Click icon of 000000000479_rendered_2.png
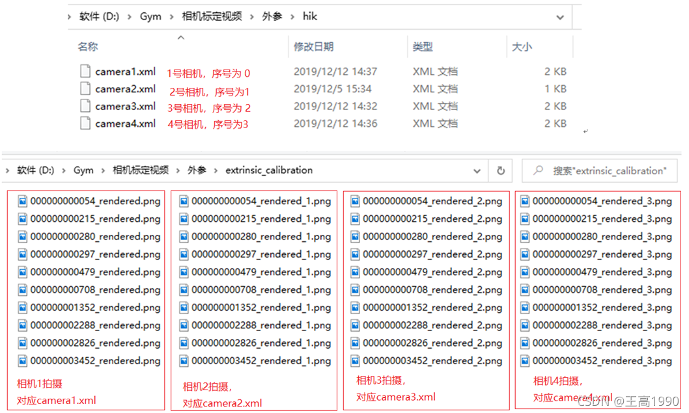Viewport: 689px width, 413px height. coord(355,272)
